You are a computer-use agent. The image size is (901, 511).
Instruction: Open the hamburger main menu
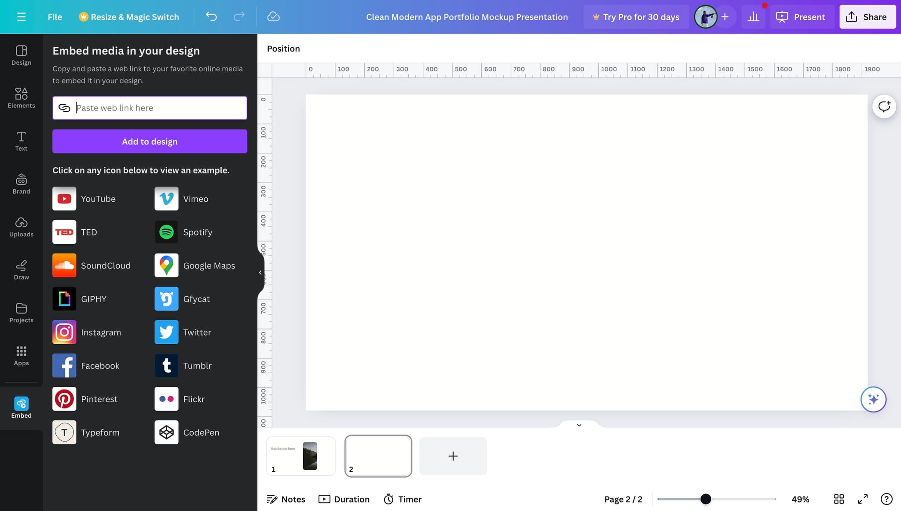[x=21, y=17]
